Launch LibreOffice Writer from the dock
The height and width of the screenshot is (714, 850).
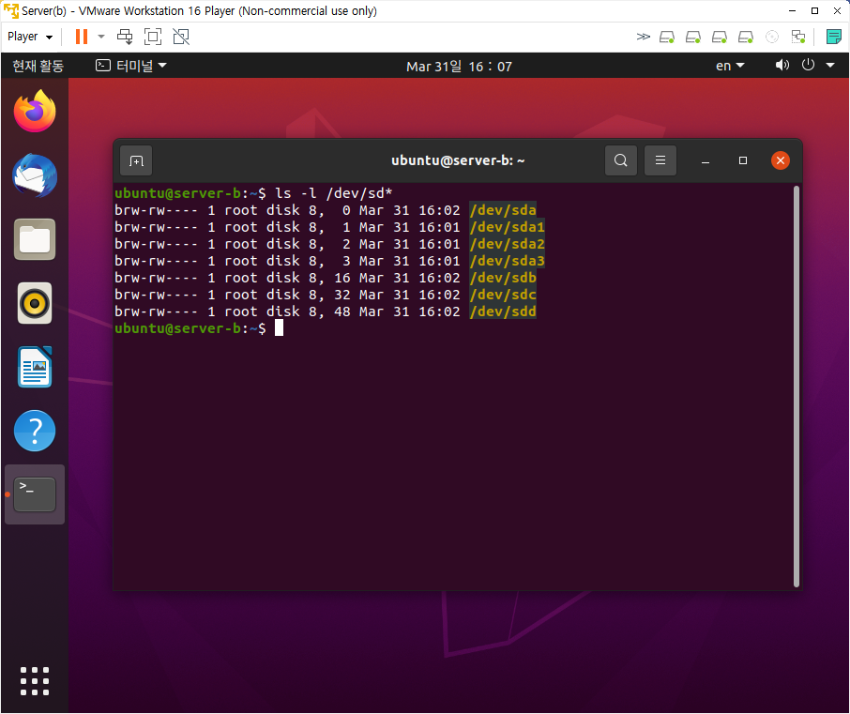point(35,367)
